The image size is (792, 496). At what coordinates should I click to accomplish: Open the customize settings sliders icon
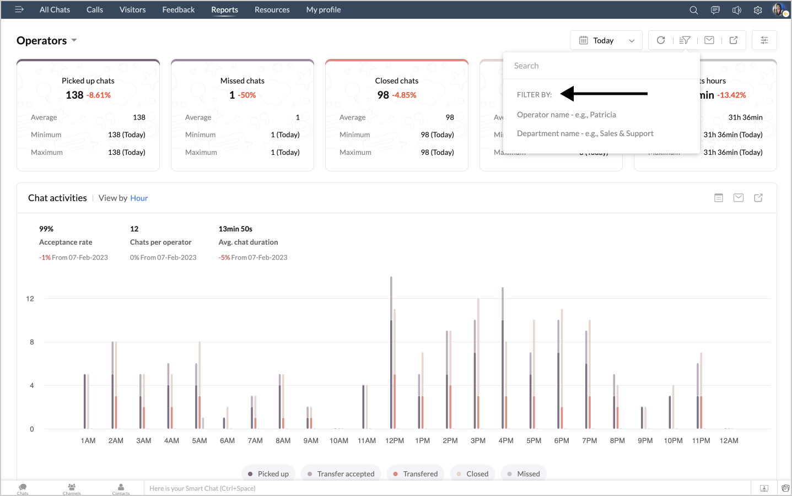point(764,40)
